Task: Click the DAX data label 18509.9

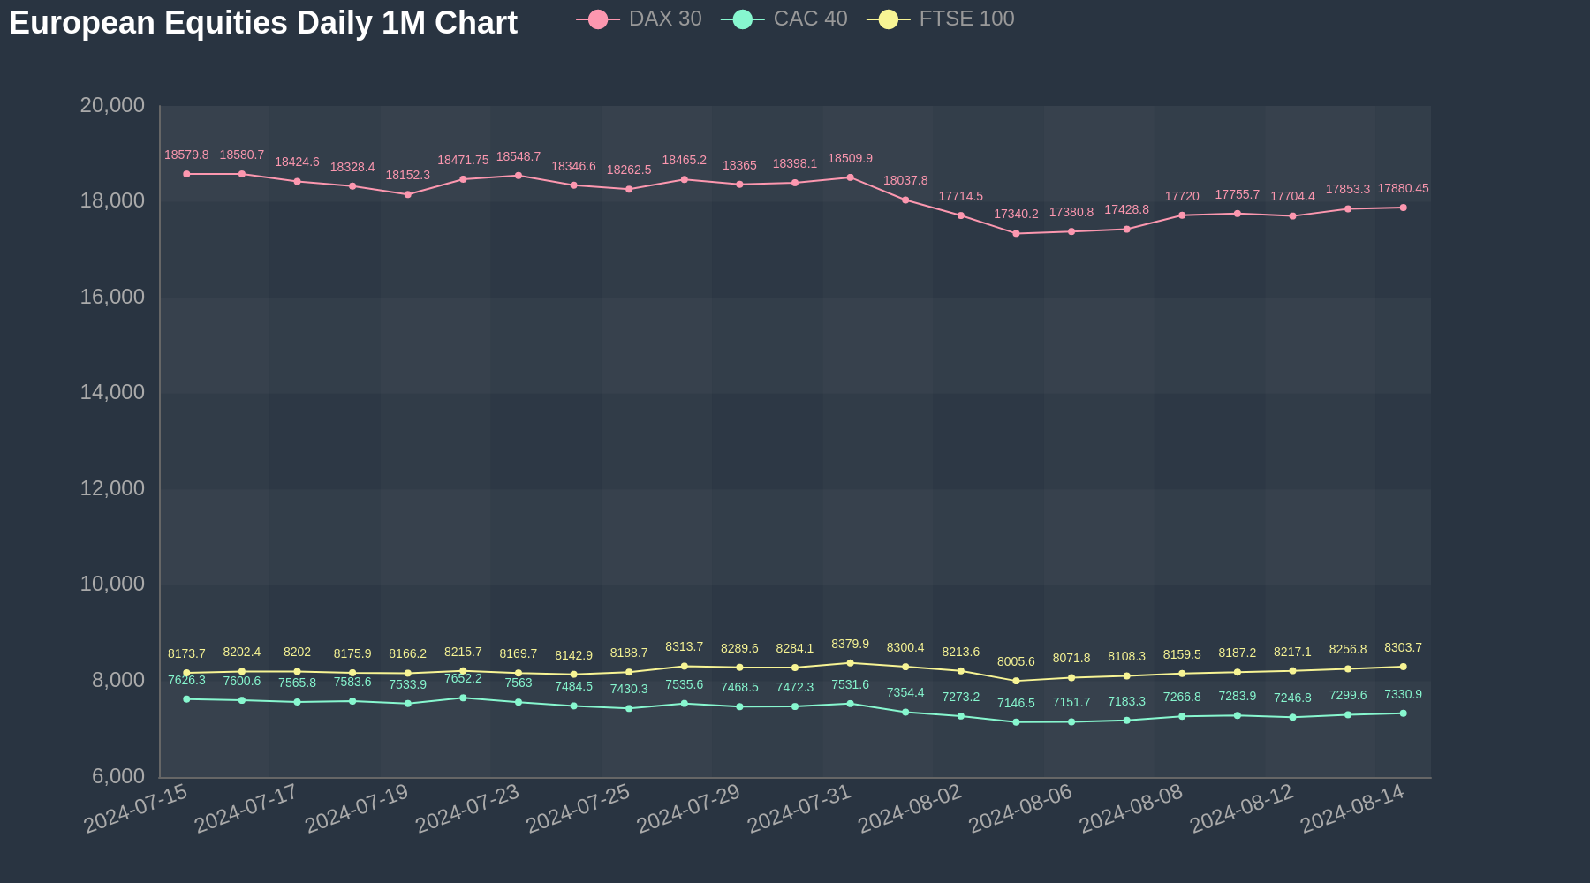Action: pyautogui.click(x=850, y=159)
